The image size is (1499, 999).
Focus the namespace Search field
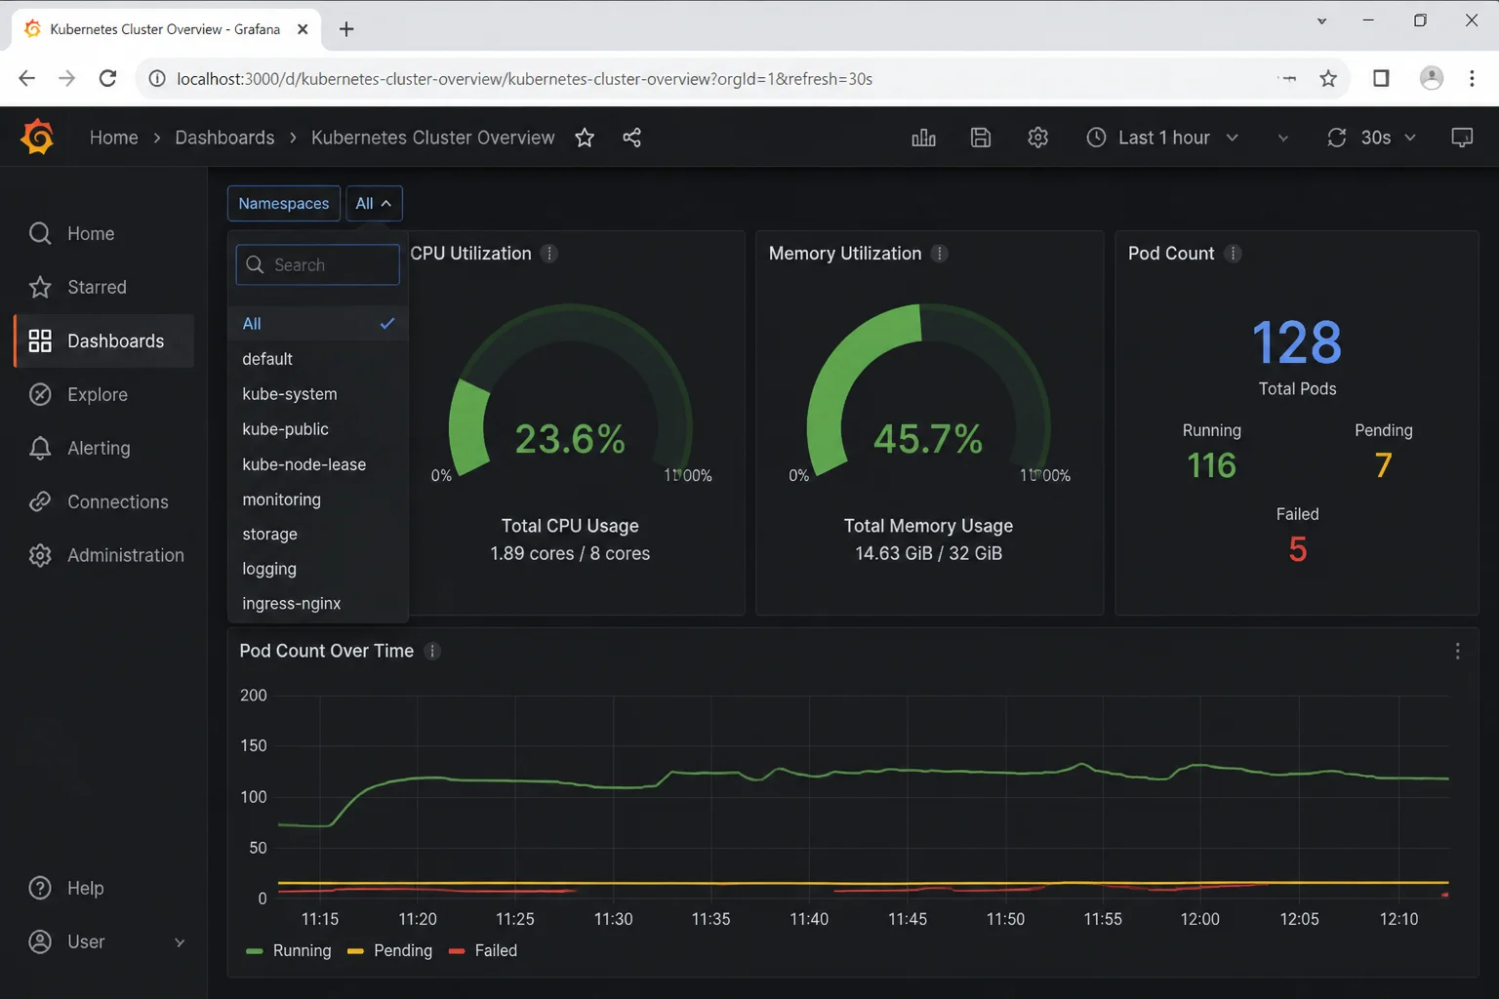[318, 264]
